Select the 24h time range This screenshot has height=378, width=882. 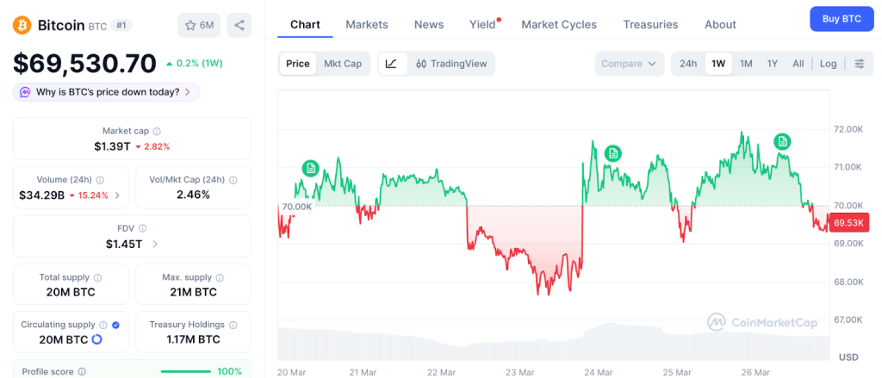tap(688, 64)
